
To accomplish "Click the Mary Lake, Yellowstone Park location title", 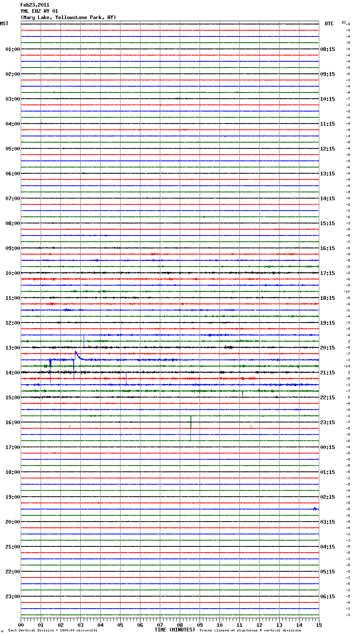I will pos(68,17).
